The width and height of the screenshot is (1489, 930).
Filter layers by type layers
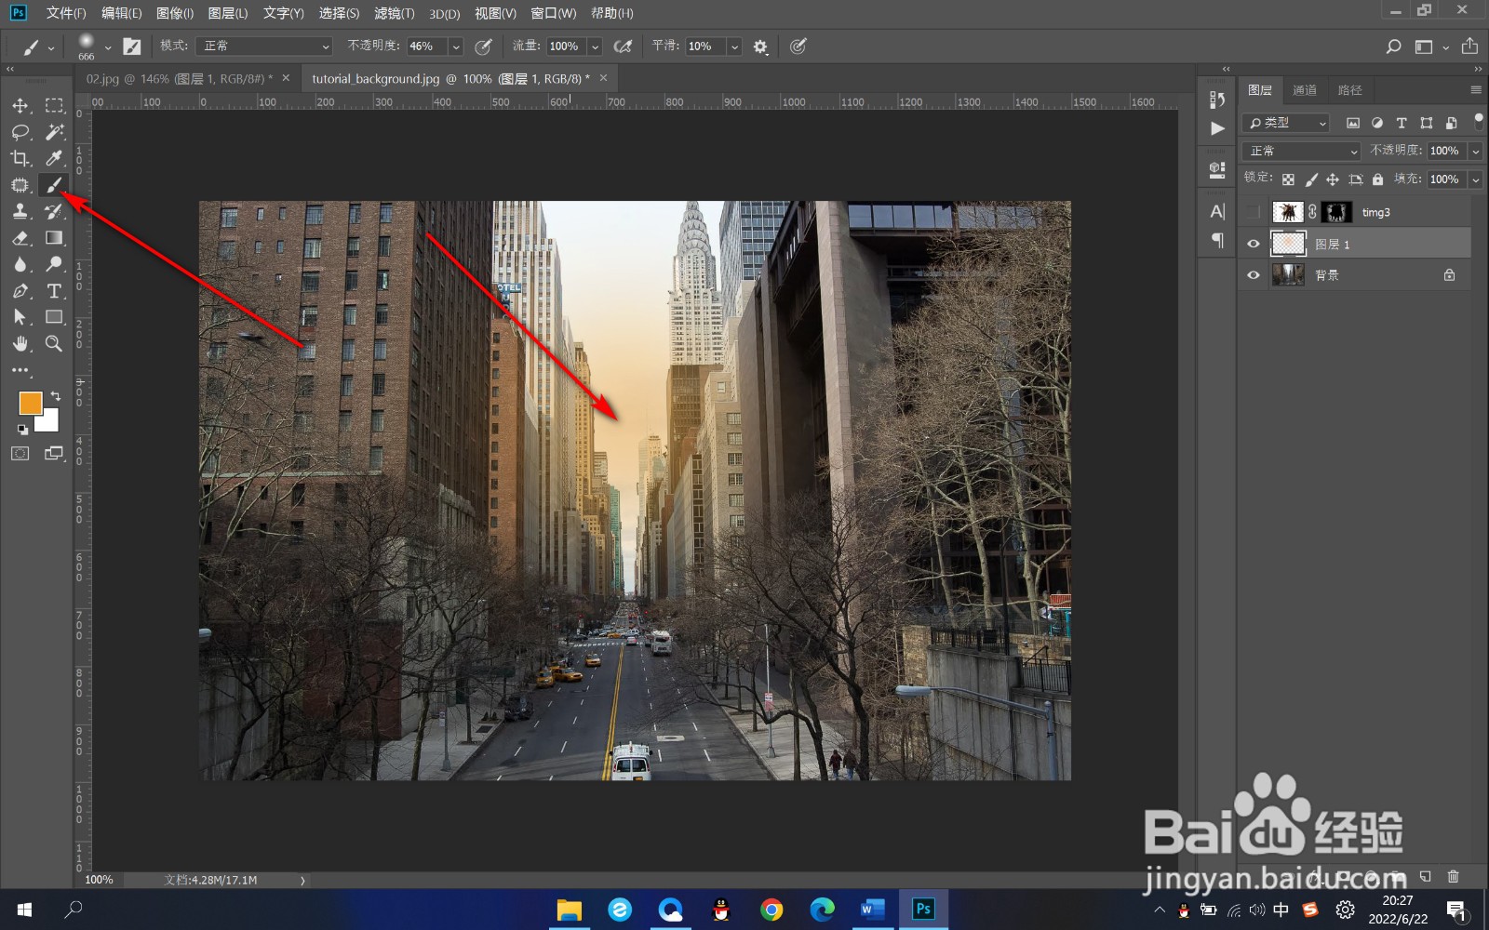1402,123
